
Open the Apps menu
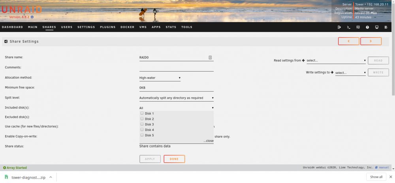coord(156,27)
